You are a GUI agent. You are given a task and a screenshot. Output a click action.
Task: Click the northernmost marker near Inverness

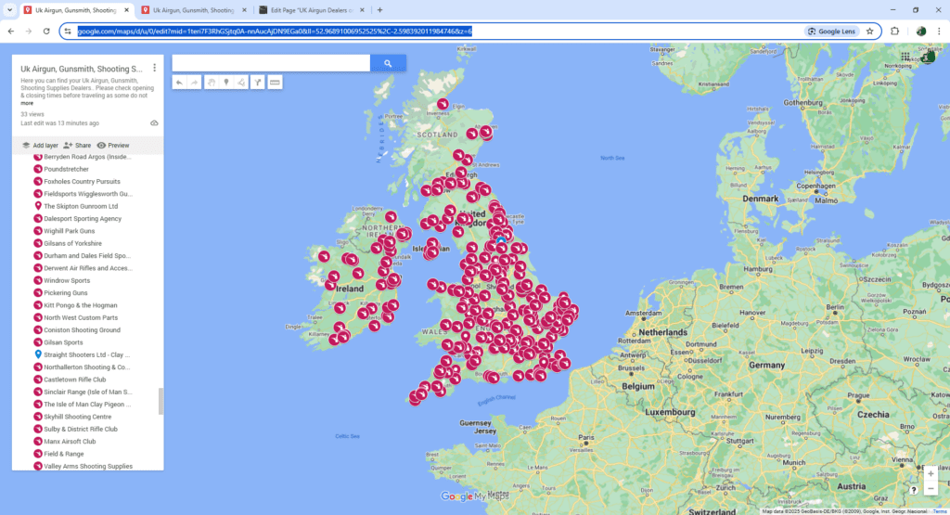[443, 104]
